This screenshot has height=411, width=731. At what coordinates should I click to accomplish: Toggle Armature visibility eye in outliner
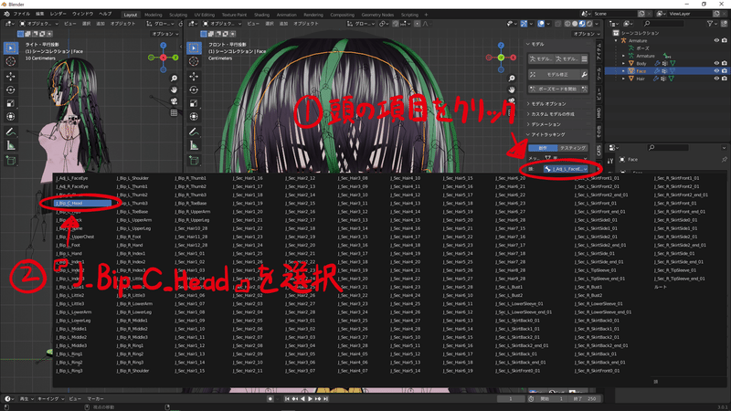(716, 40)
